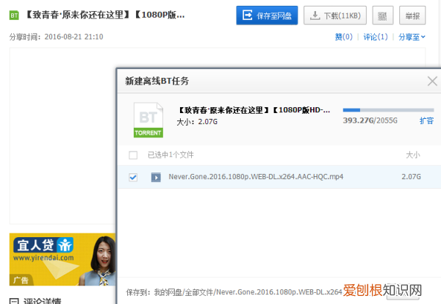Click the 评论详情 comment section icon
The width and height of the screenshot is (441, 304).
point(14,301)
